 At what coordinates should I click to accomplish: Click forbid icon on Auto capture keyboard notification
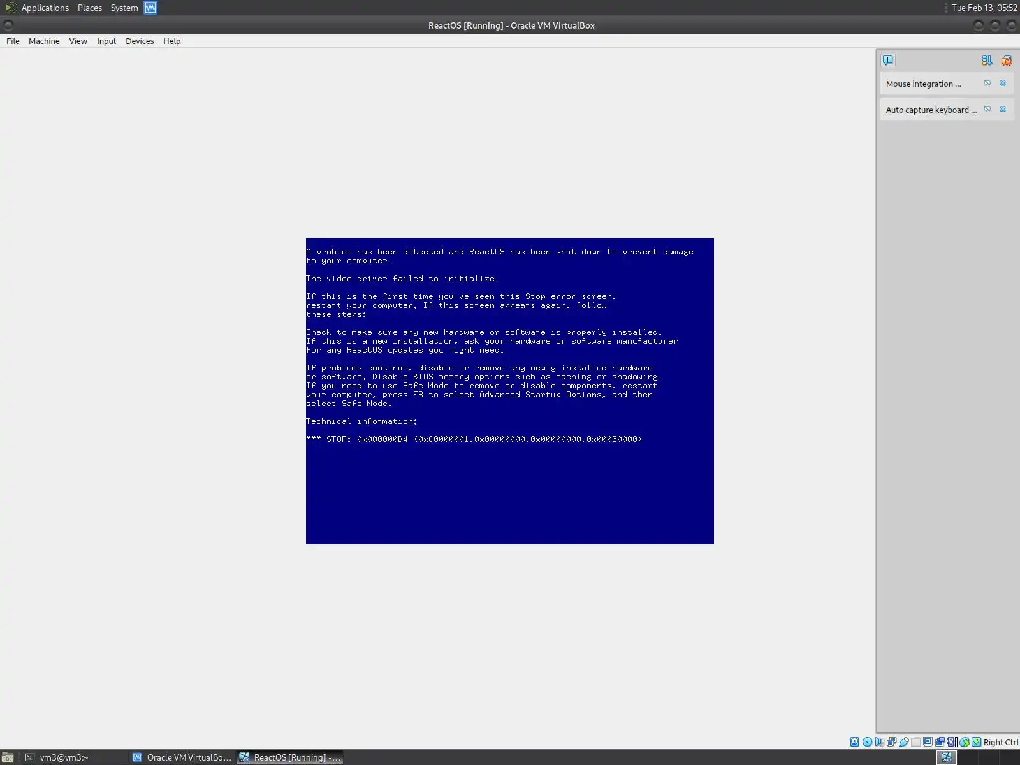click(987, 110)
